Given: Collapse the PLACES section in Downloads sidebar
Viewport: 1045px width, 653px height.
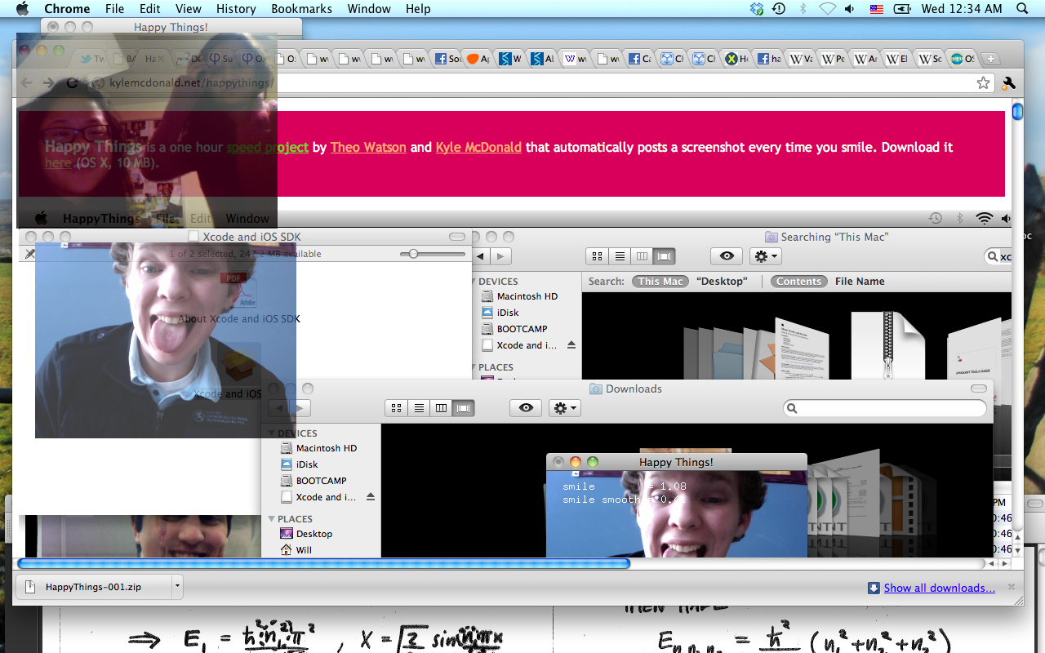Looking at the screenshot, I should [x=272, y=519].
